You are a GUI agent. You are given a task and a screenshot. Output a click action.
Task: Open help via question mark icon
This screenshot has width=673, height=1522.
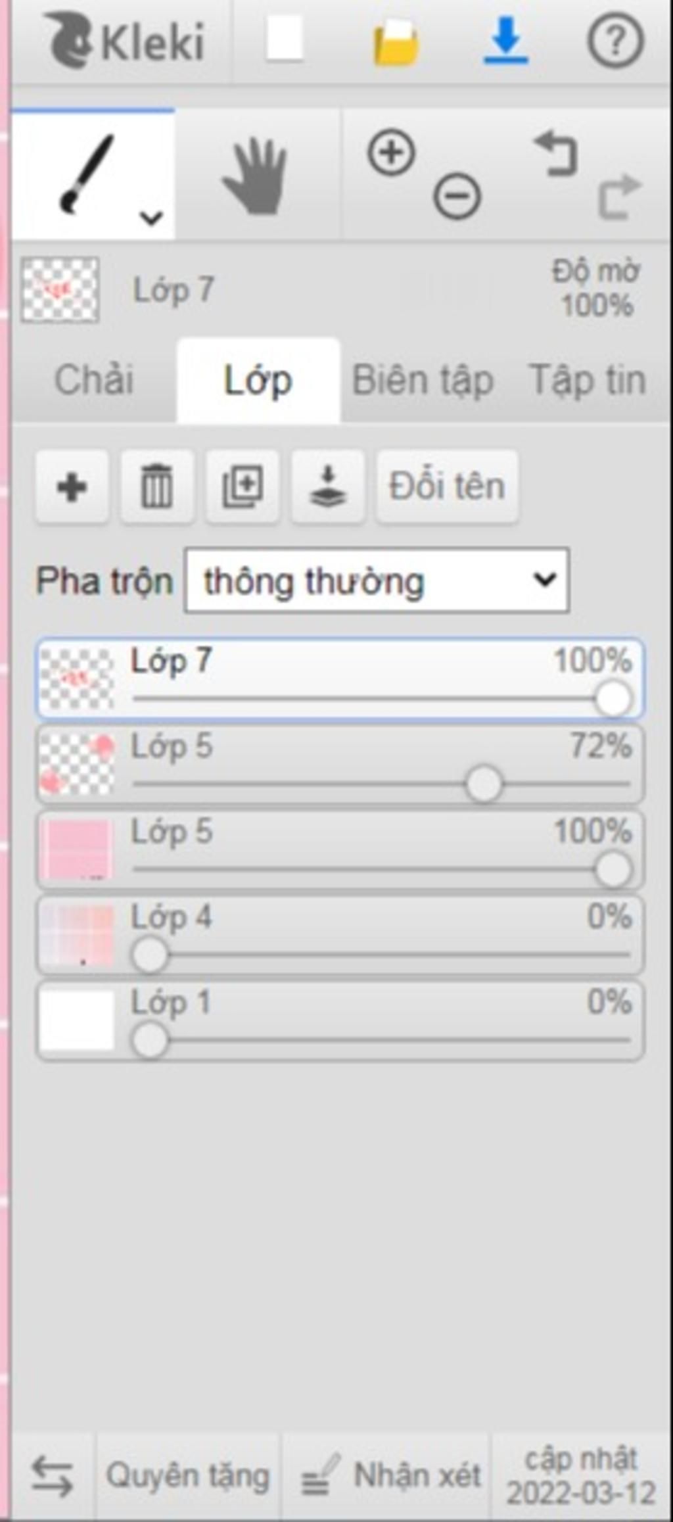[x=615, y=41]
